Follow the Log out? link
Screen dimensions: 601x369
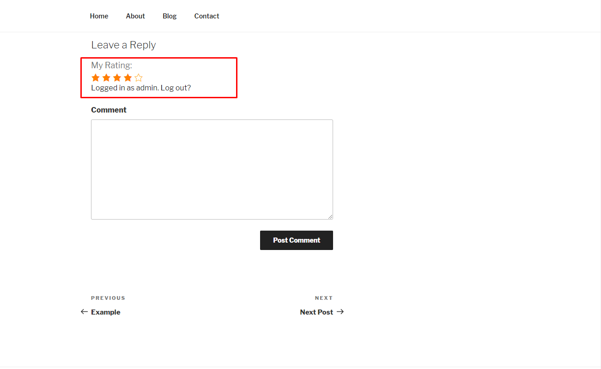point(176,88)
